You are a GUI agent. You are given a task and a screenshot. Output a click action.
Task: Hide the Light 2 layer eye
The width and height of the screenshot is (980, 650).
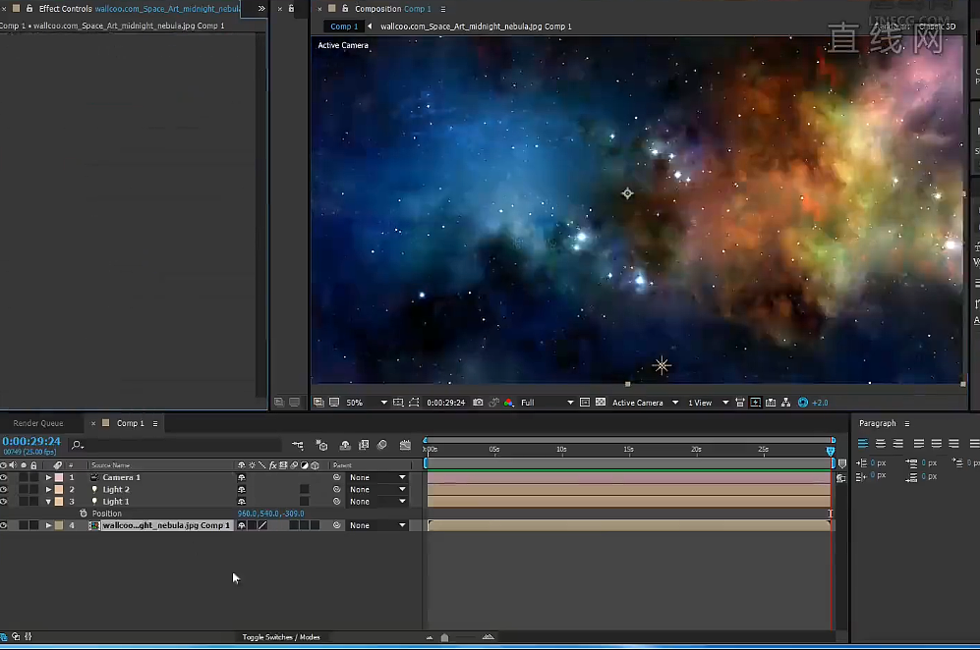(x=4, y=490)
